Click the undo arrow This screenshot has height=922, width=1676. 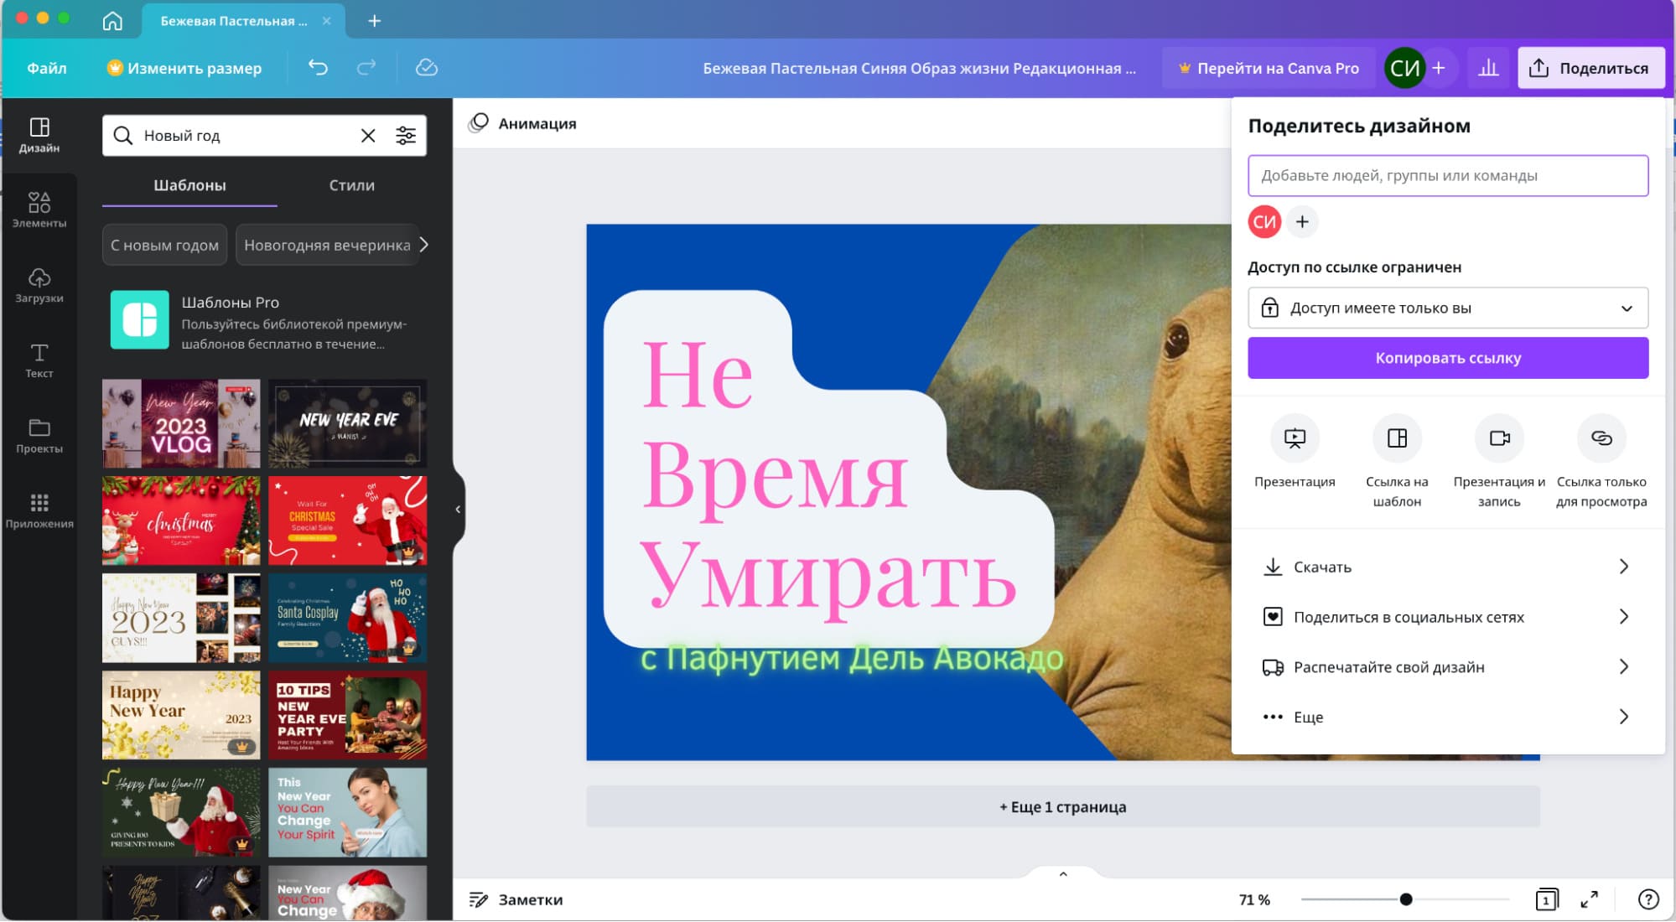click(x=318, y=68)
